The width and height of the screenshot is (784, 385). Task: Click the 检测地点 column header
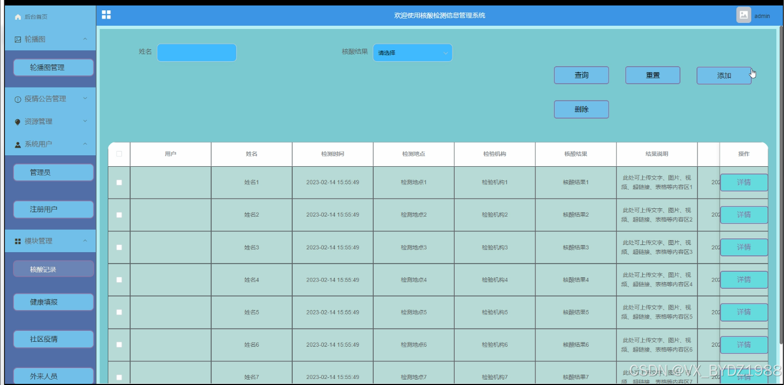(x=414, y=154)
